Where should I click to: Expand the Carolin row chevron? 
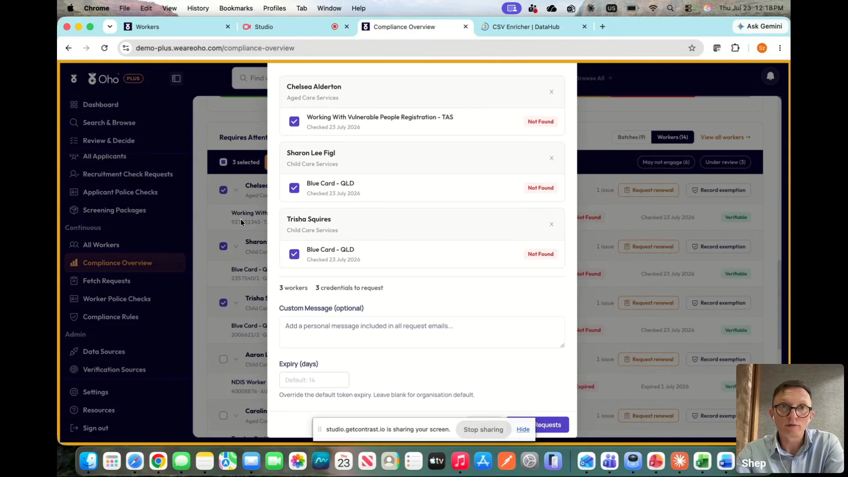236,416
